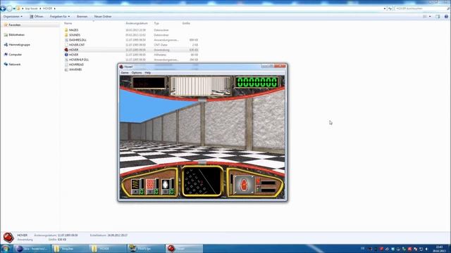Image resolution: width=451 pixels, height=253 pixels.
Task: Click the parent folder breadcrumb before HOVER
Action: pyautogui.click(x=31, y=8)
